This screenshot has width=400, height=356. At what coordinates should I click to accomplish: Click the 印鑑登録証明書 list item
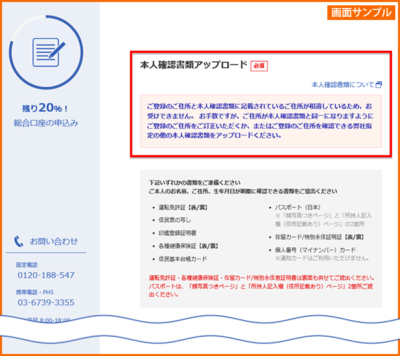(x=177, y=233)
